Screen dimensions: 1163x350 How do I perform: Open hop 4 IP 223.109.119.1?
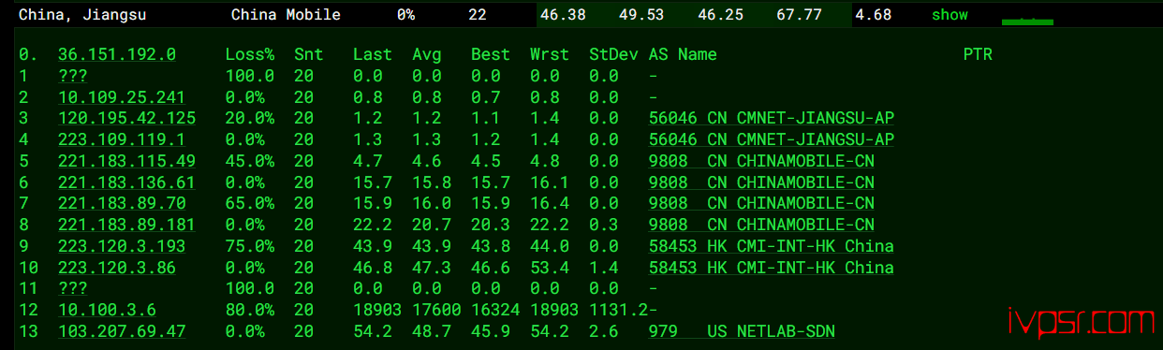pos(121,139)
